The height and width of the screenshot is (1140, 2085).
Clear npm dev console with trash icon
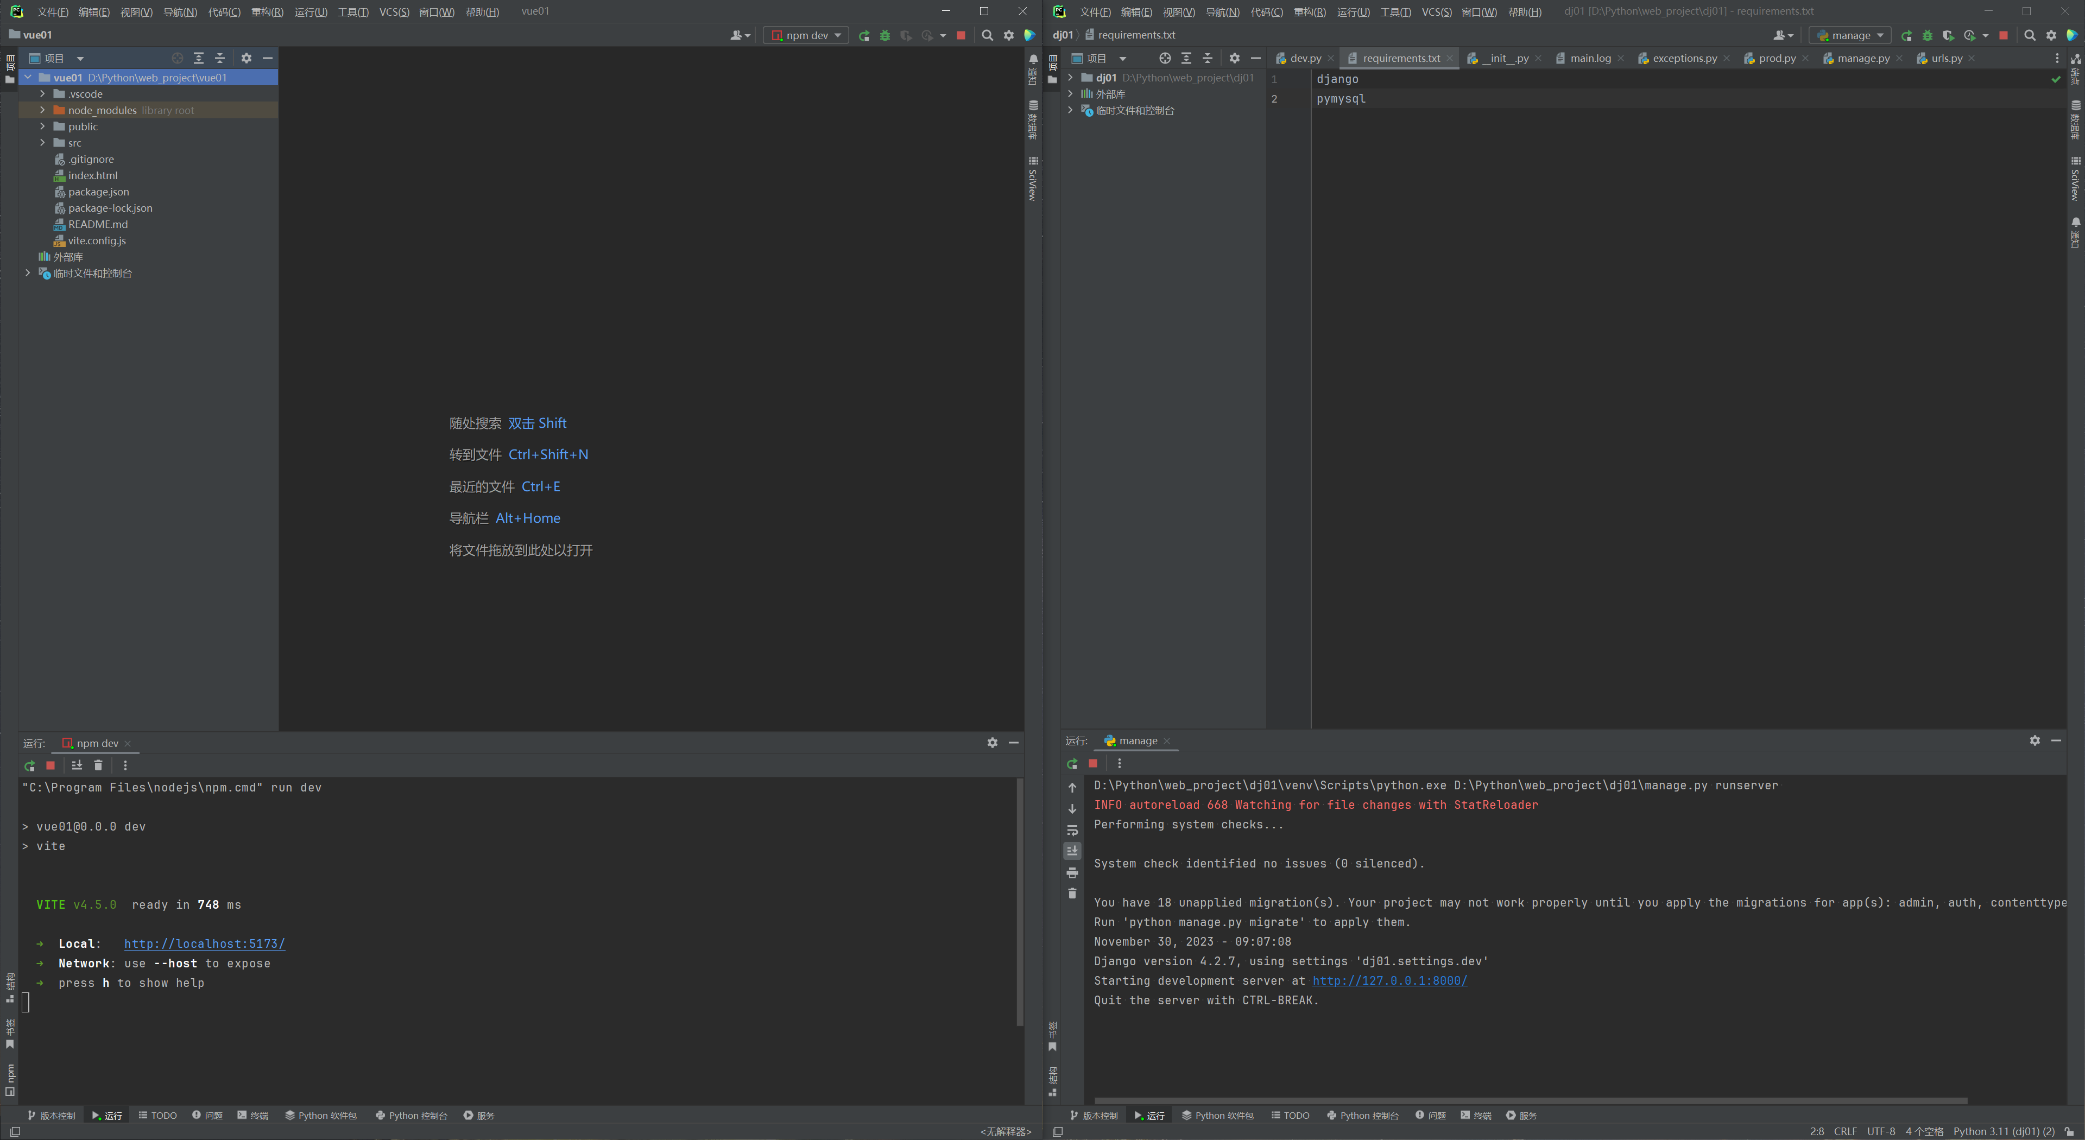tap(98, 765)
